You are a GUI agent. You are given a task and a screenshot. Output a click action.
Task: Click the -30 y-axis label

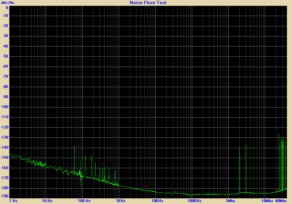[5, 36]
